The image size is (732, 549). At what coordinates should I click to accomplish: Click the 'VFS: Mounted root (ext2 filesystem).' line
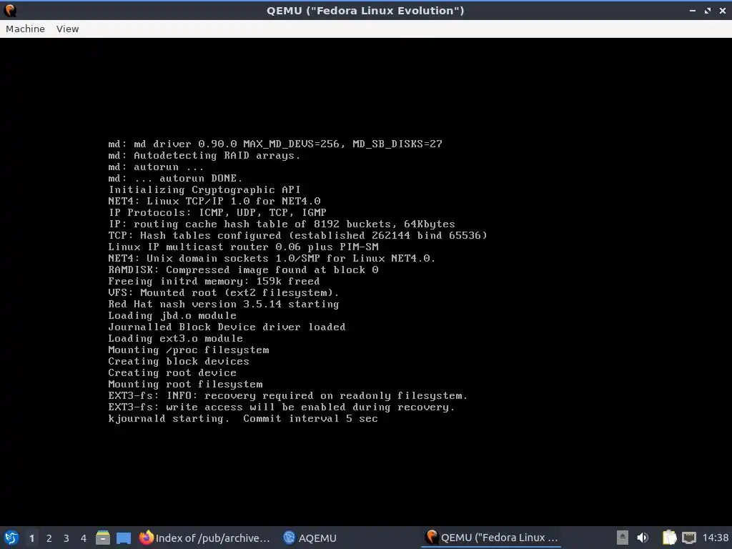tap(224, 292)
